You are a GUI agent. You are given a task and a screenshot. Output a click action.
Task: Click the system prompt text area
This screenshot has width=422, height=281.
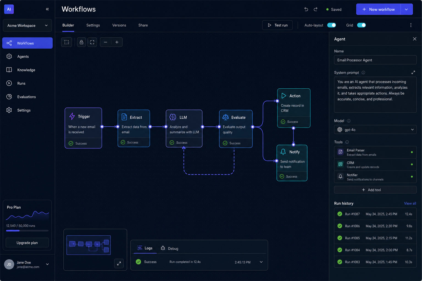(375, 95)
